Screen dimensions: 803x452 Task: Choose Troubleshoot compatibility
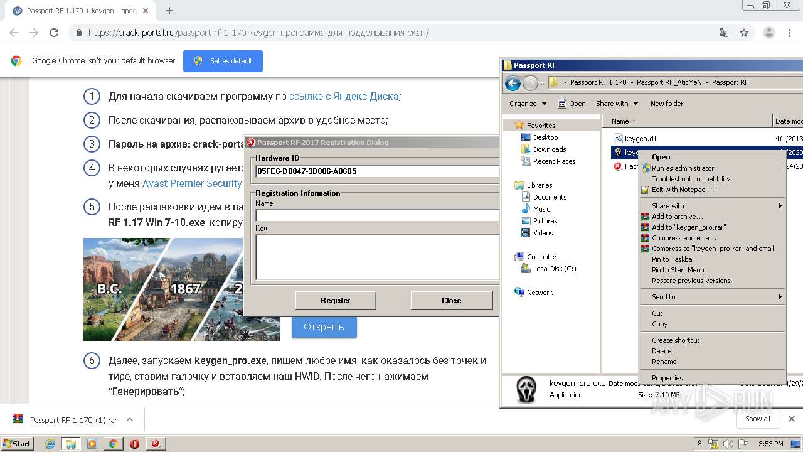(x=712, y=179)
